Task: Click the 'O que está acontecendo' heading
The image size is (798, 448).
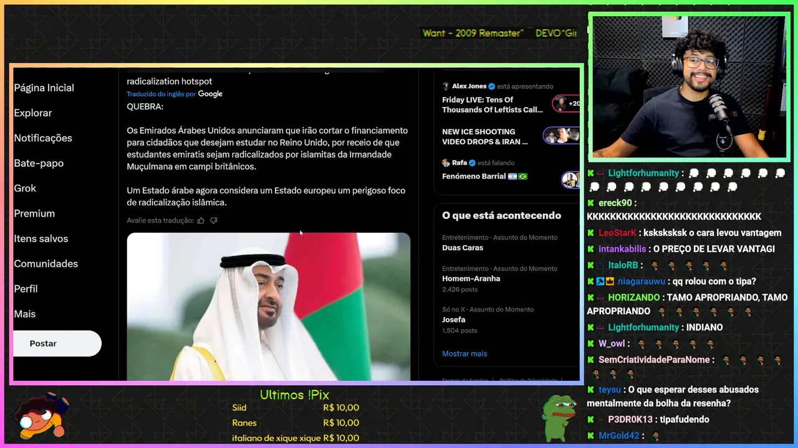Action: click(501, 215)
